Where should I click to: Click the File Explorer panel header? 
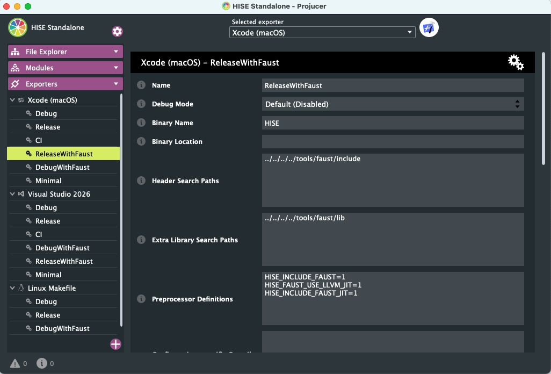coord(66,52)
